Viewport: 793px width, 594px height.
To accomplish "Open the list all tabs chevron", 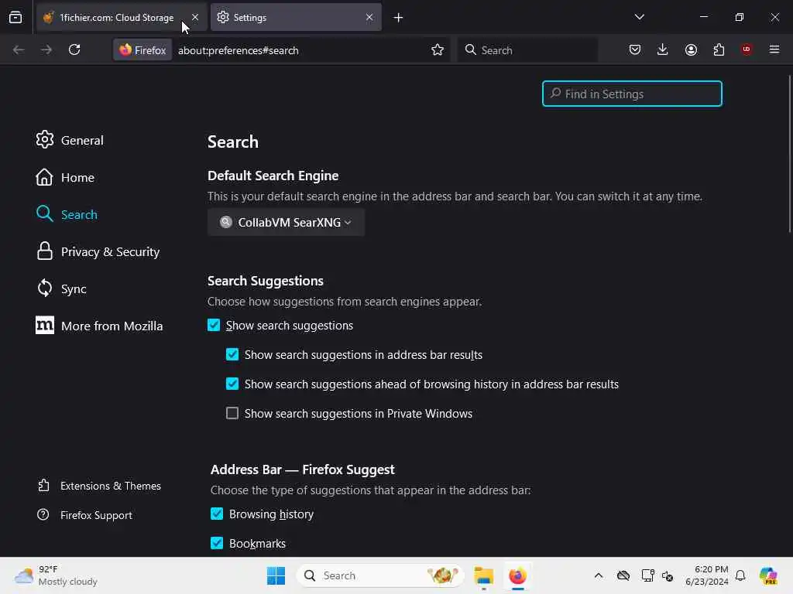I will [x=639, y=17].
